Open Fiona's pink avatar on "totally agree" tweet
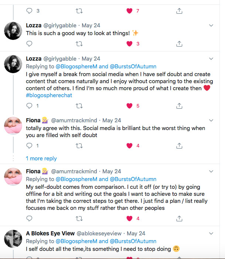This screenshot has height=259, width=225. [13, 126]
